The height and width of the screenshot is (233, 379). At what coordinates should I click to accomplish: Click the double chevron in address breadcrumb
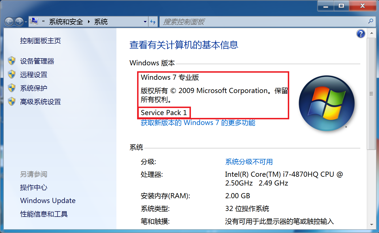(44, 21)
